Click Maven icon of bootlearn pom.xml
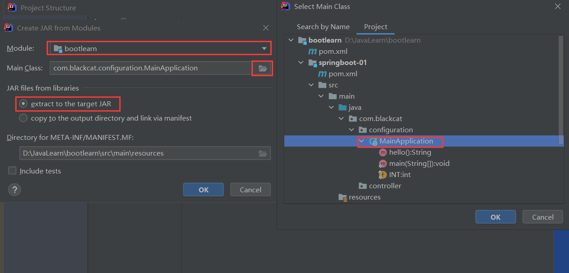569x273 pixels. tap(313, 52)
